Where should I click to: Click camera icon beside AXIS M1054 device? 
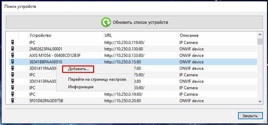[x=13, y=55]
